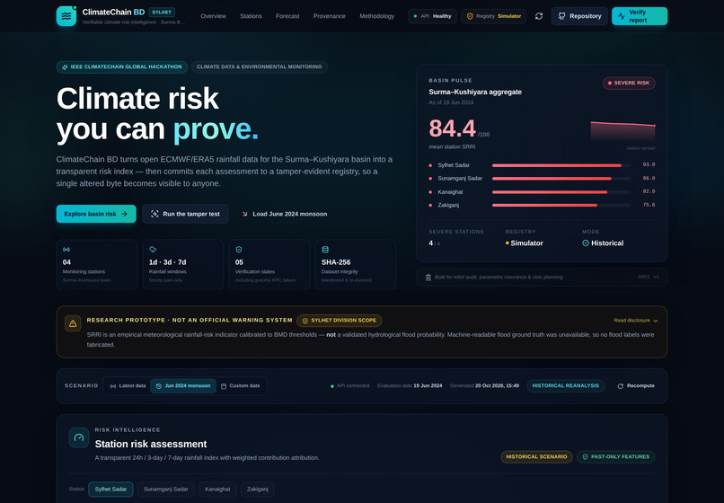724x503 pixels.
Task: Click the Historical Scenario badge
Action: click(536, 457)
